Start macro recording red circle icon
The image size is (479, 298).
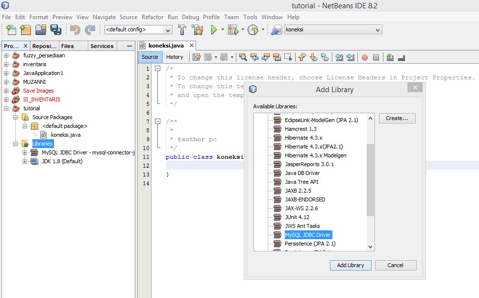(x=364, y=57)
